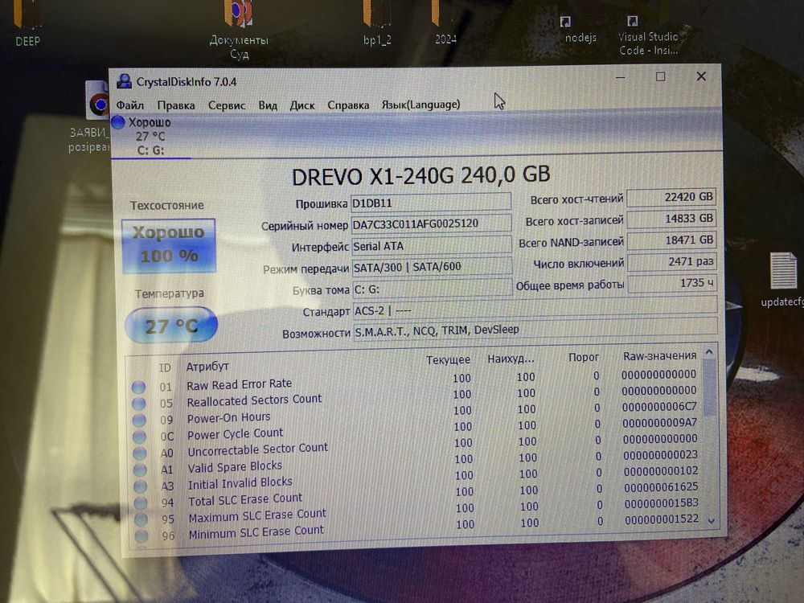Click the Интерфейс field Serial ATA
This screenshot has height=603, width=804.
(x=432, y=245)
